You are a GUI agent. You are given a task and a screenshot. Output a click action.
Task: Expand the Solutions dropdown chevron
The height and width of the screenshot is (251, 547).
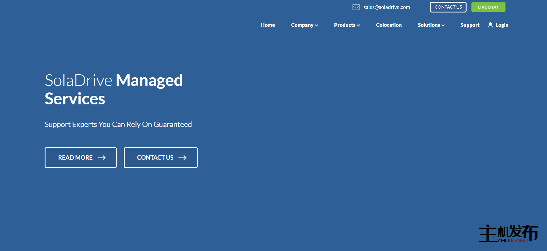(x=443, y=26)
